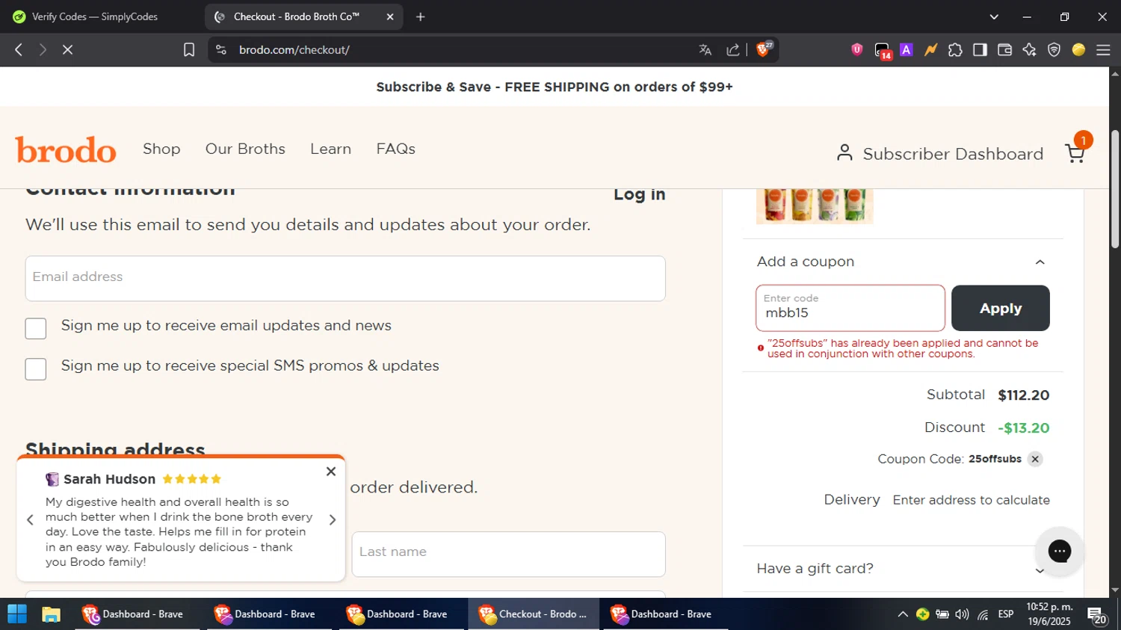Check the special SMS promos checkbox
Viewport: 1121px width, 630px height.
[36, 368]
